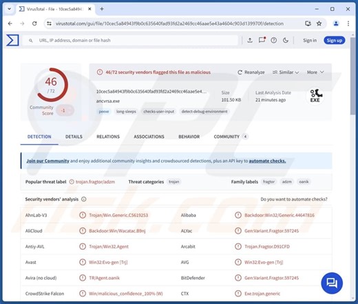Open the tab search dropdown arrow
This screenshot has height=304, width=358.
pos(9,9)
